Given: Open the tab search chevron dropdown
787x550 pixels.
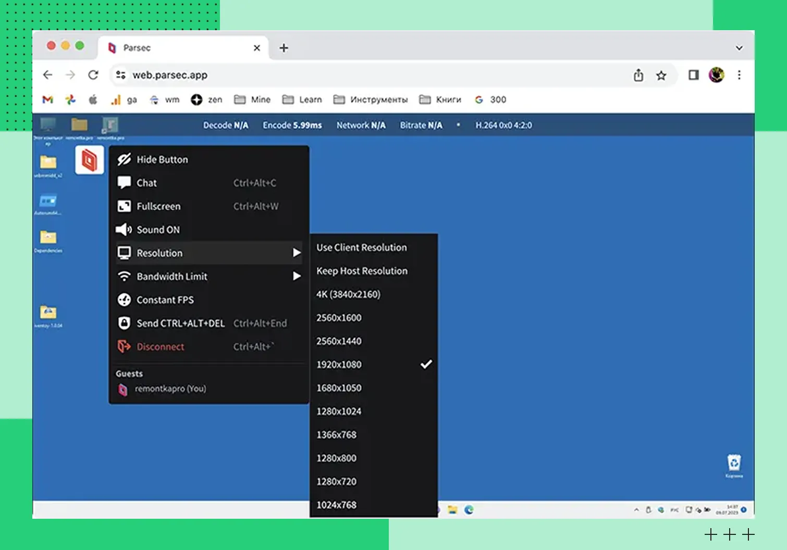Looking at the screenshot, I should pos(739,48).
